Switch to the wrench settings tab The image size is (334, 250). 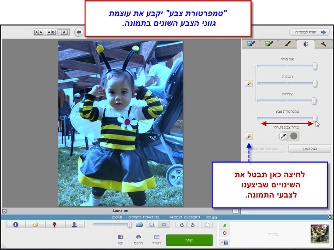click(x=325, y=44)
